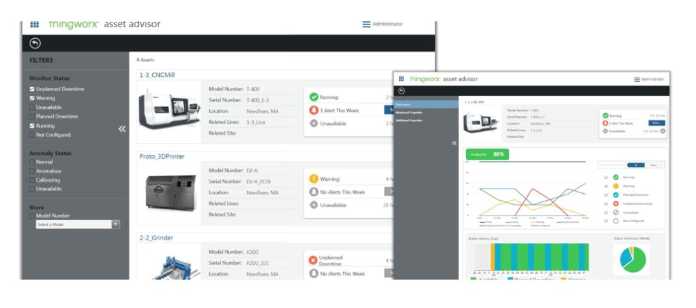Toggle the Running series checkbox in chart legend
This screenshot has width=696, height=308.
click(x=606, y=178)
